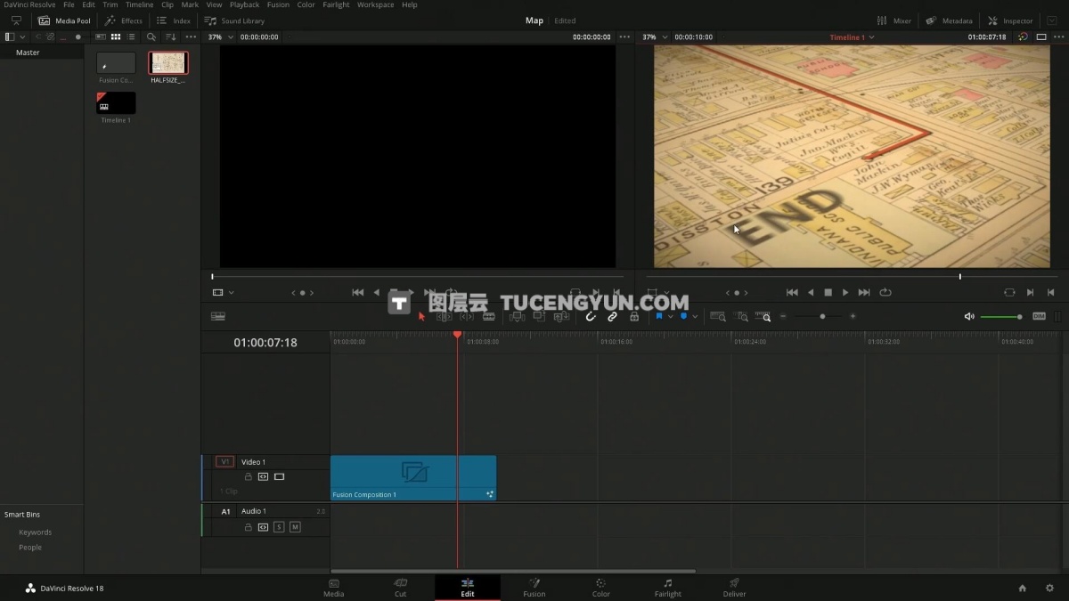The image size is (1069, 601).
Task: Show the audio Mixer panel
Action: pos(894,20)
